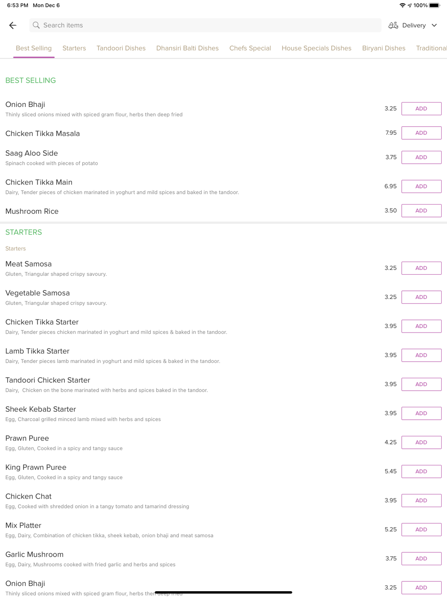Focus the Search items field

(206, 26)
